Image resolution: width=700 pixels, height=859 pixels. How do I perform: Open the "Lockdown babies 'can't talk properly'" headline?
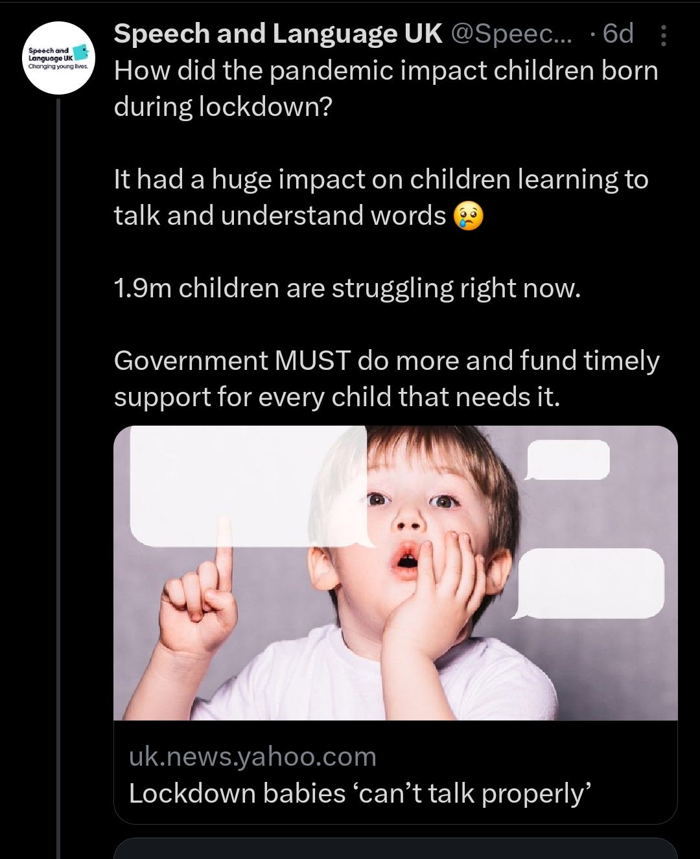360,794
